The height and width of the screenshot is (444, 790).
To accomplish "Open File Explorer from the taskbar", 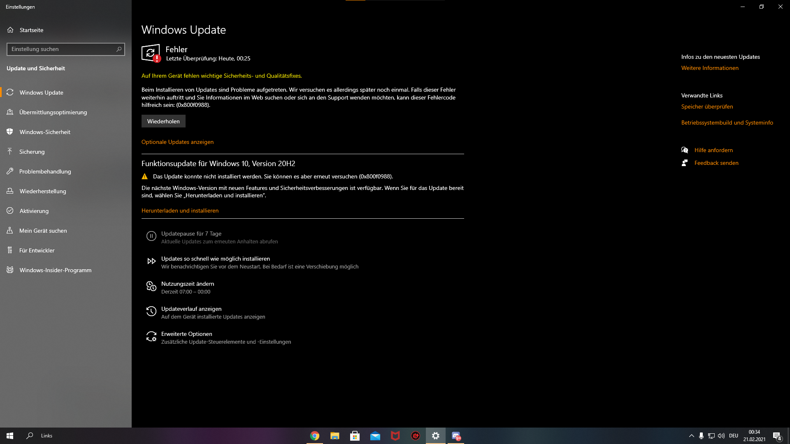I will [x=335, y=436].
